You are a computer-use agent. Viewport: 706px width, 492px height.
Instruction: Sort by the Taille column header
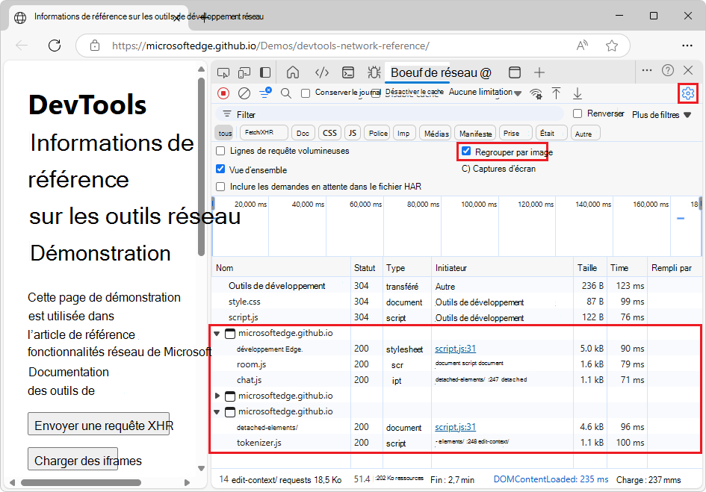(x=589, y=268)
